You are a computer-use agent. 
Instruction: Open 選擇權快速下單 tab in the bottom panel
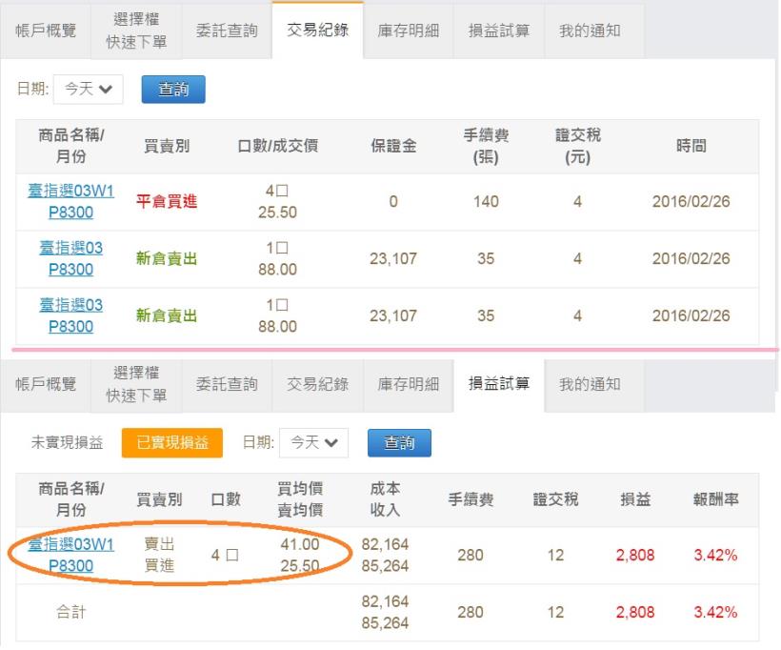tap(136, 384)
